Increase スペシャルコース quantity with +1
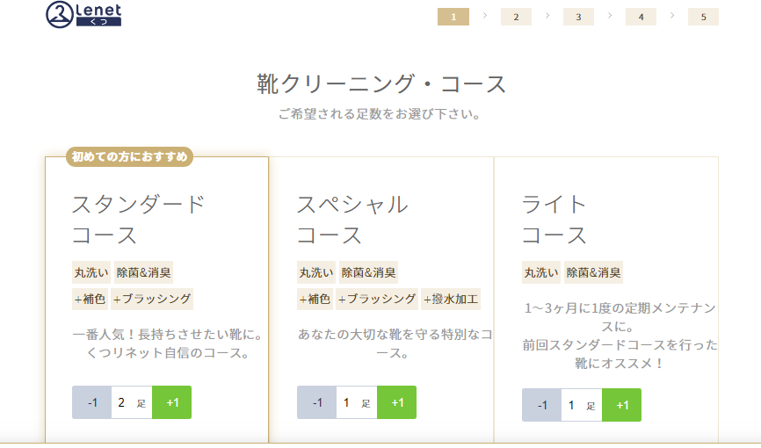This screenshot has height=448, width=761. pyautogui.click(x=397, y=402)
